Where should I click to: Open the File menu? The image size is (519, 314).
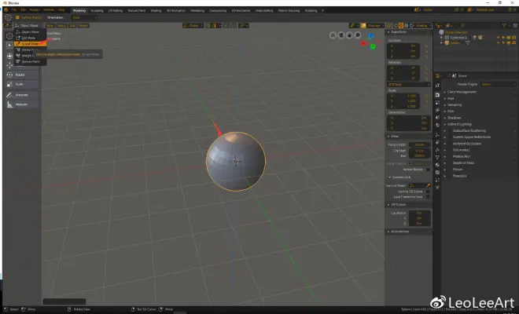[14, 10]
